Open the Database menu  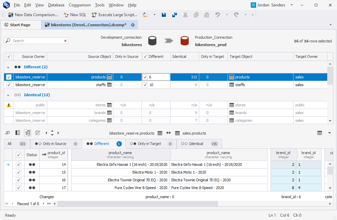click(56, 5)
